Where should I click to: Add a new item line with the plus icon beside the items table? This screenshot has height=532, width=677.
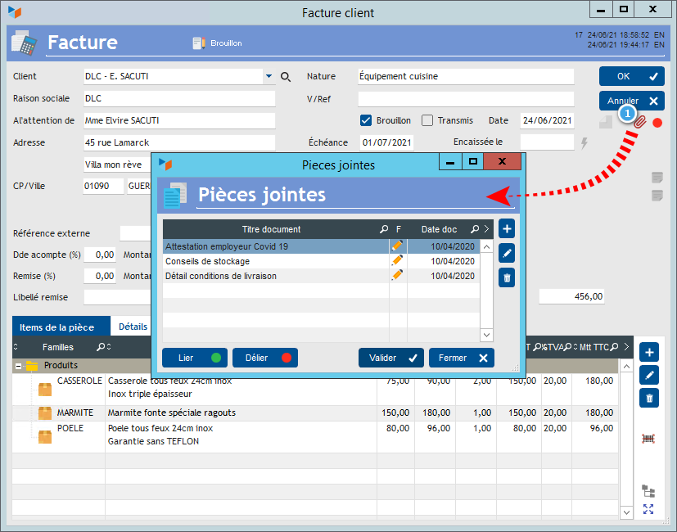point(649,352)
